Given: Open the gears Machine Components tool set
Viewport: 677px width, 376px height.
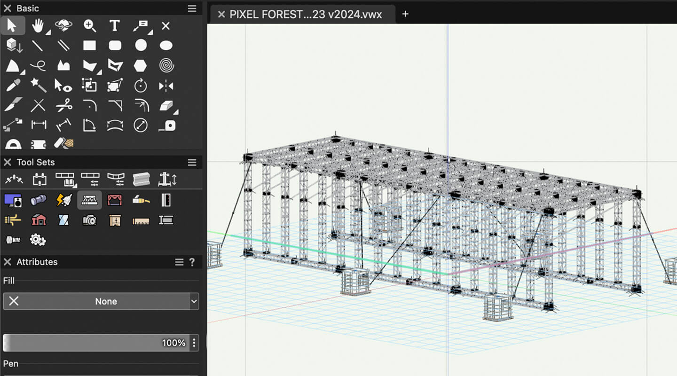Looking at the screenshot, I should (x=38, y=240).
